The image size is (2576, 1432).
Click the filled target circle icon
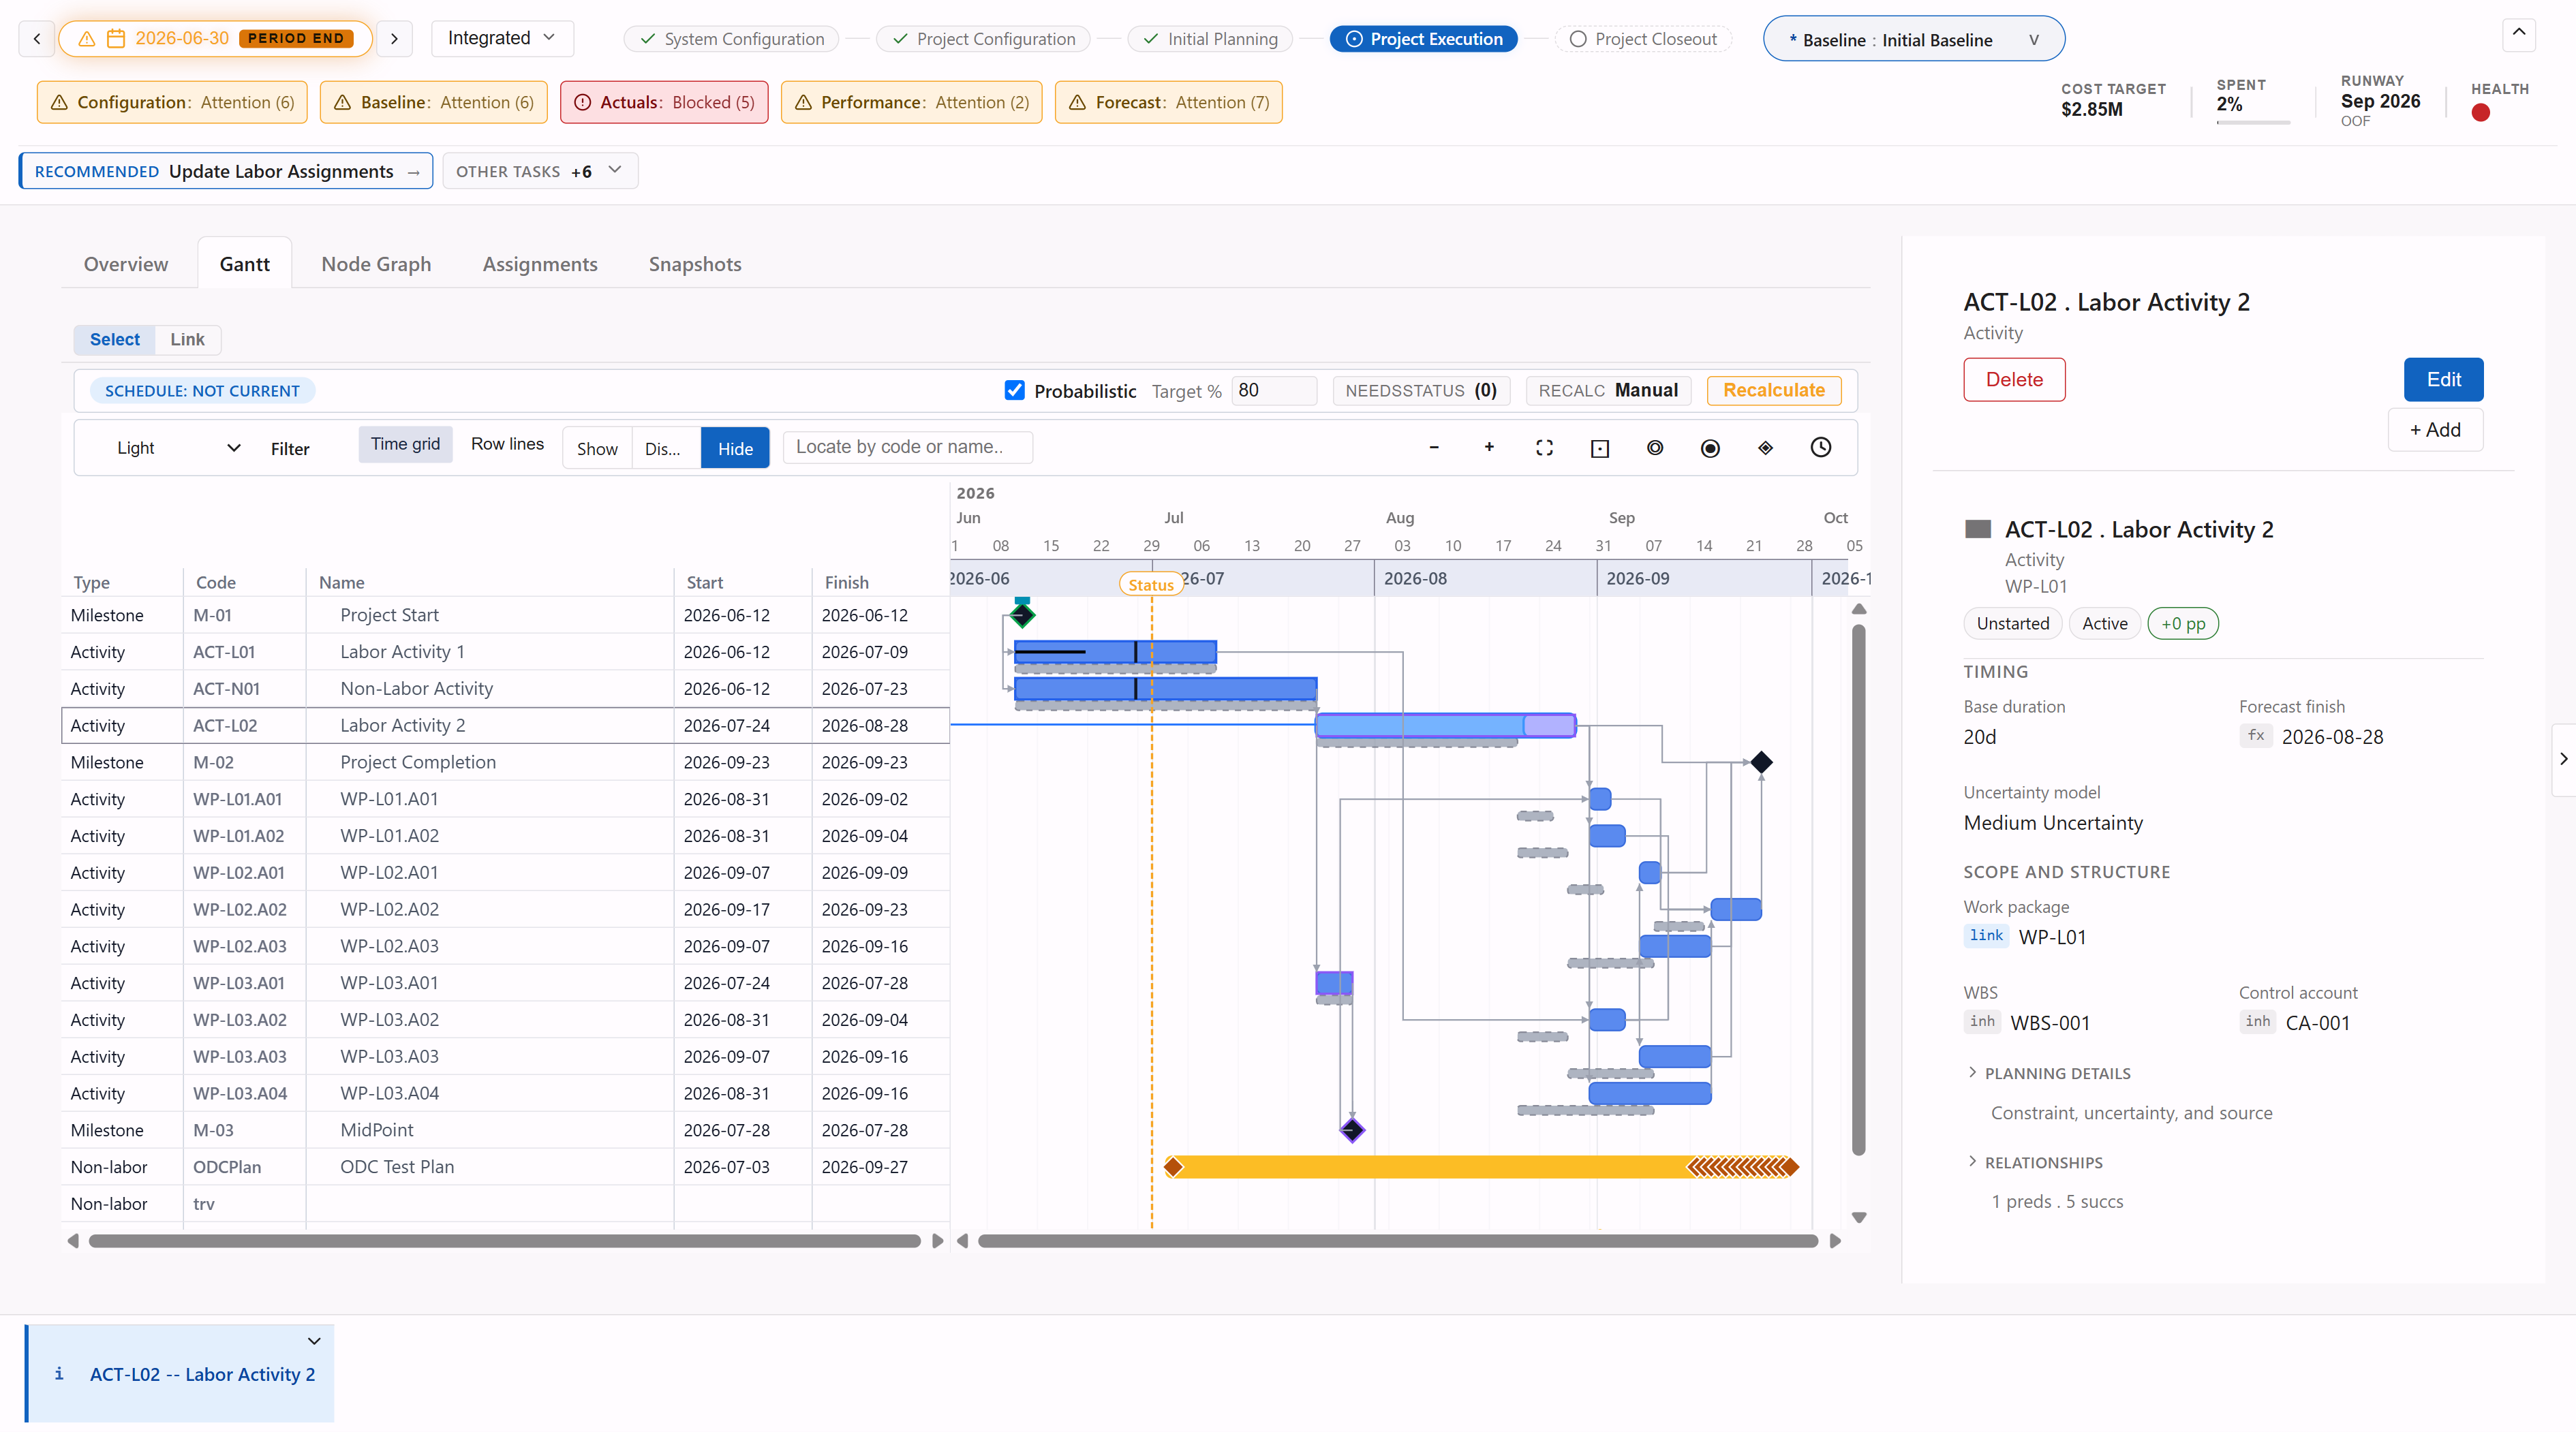click(x=1710, y=448)
